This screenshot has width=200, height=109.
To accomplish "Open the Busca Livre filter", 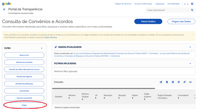I will tap(24, 55).
